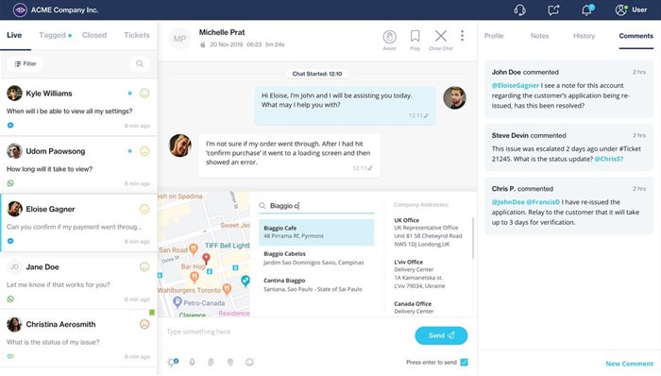Click the Send button
The width and height of the screenshot is (661, 376).
441,335
